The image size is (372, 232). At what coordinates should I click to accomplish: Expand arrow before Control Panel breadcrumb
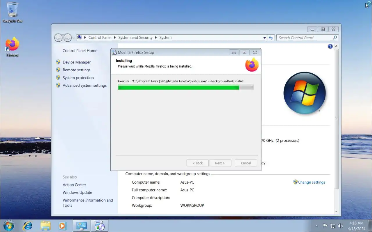[85, 38]
